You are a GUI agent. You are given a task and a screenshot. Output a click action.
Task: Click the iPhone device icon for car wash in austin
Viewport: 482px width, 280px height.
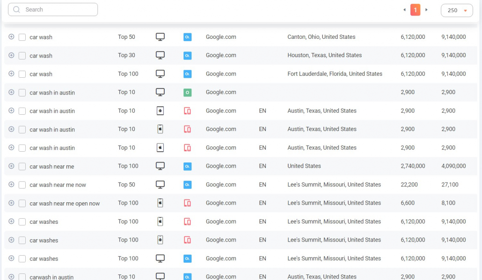(160, 129)
